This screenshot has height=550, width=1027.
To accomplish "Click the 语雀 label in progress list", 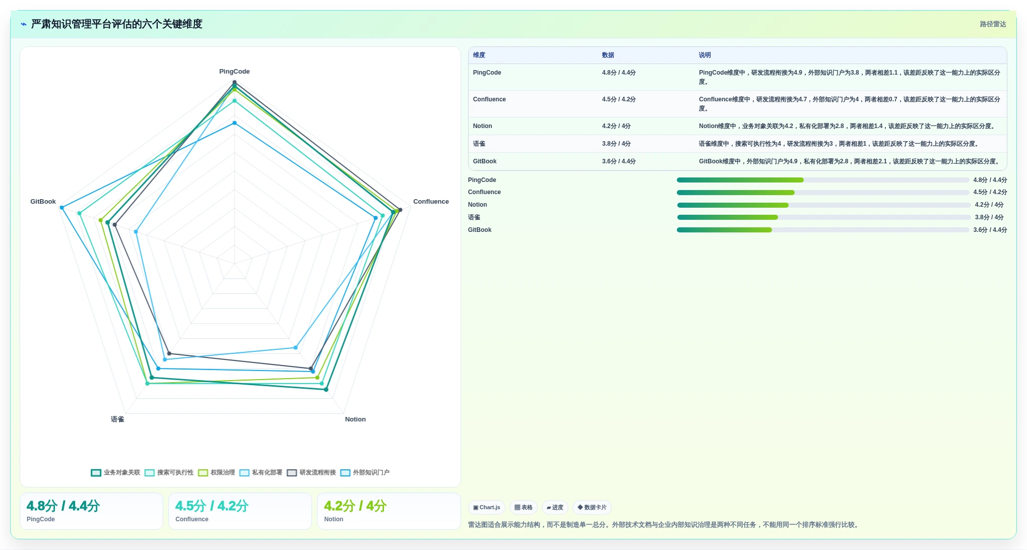I will (474, 217).
